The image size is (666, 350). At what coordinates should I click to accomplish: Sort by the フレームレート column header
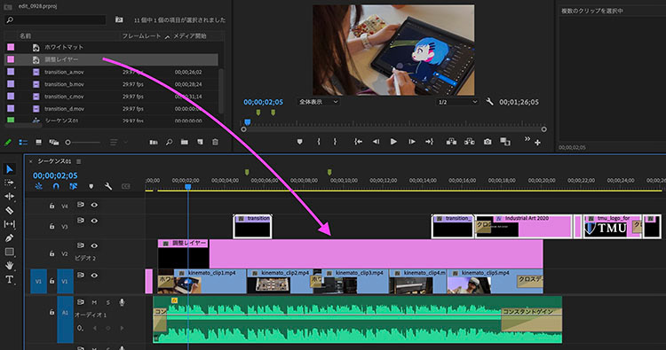pyautogui.click(x=141, y=36)
